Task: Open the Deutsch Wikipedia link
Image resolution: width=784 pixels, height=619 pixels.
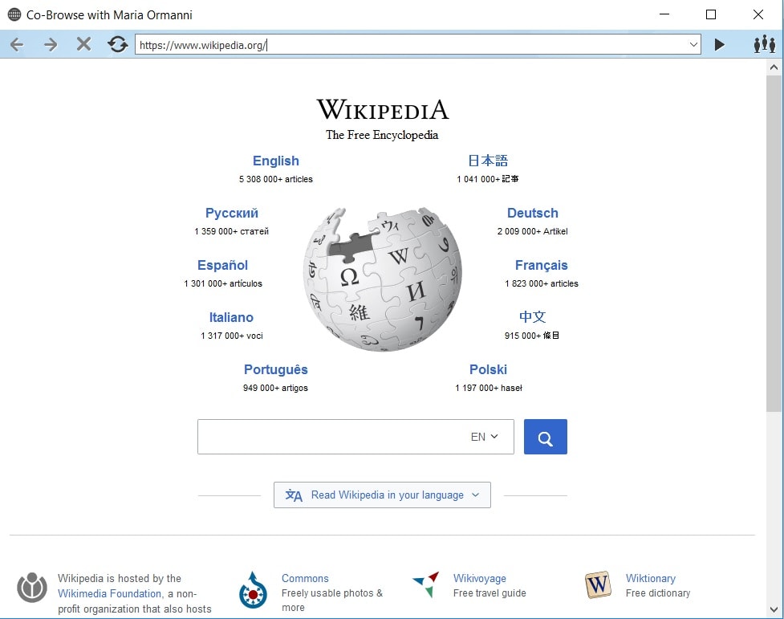Action: (533, 214)
